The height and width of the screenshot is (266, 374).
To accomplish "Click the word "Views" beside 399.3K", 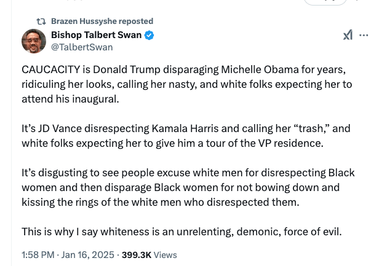I will 166,254.
